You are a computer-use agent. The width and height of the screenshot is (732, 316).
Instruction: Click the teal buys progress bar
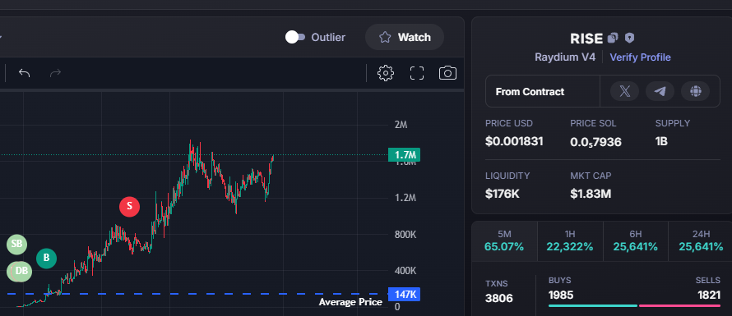[593, 306]
